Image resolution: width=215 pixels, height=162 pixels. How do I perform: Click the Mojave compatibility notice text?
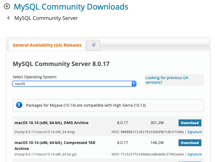tap(86, 105)
